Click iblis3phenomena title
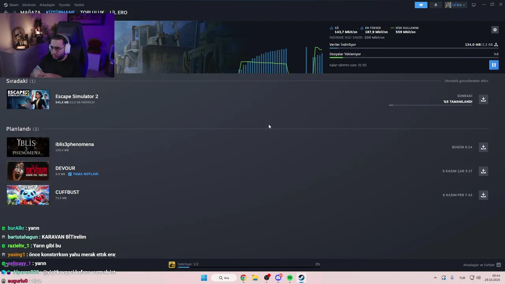505x284 pixels. [75, 144]
